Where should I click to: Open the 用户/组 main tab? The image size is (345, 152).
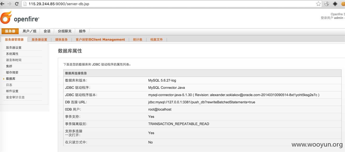pyautogui.click(x=29, y=31)
